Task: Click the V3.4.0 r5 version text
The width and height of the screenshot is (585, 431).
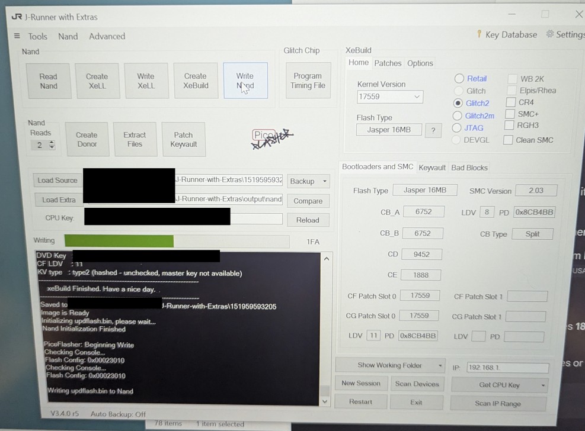Action: pyautogui.click(x=65, y=413)
